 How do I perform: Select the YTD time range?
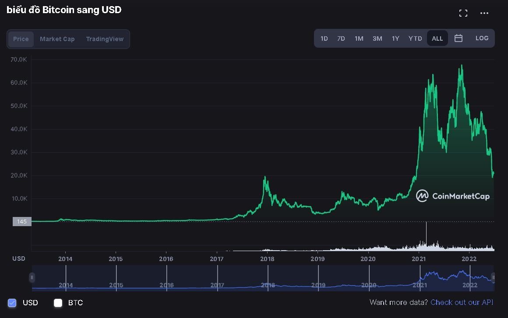415,38
